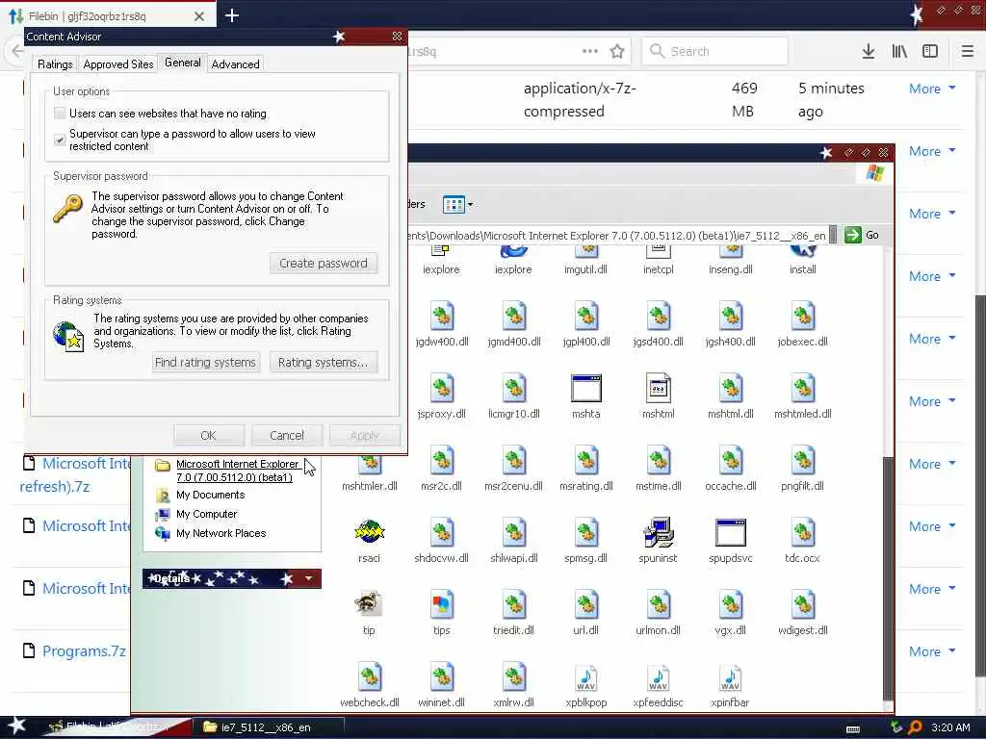This screenshot has width=986, height=739.
Task: Click the green Go arrow button
Action: click(853, 235)
